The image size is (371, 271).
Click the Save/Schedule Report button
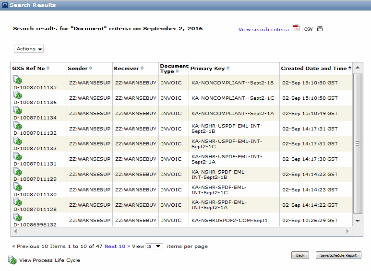pos(338,255)
